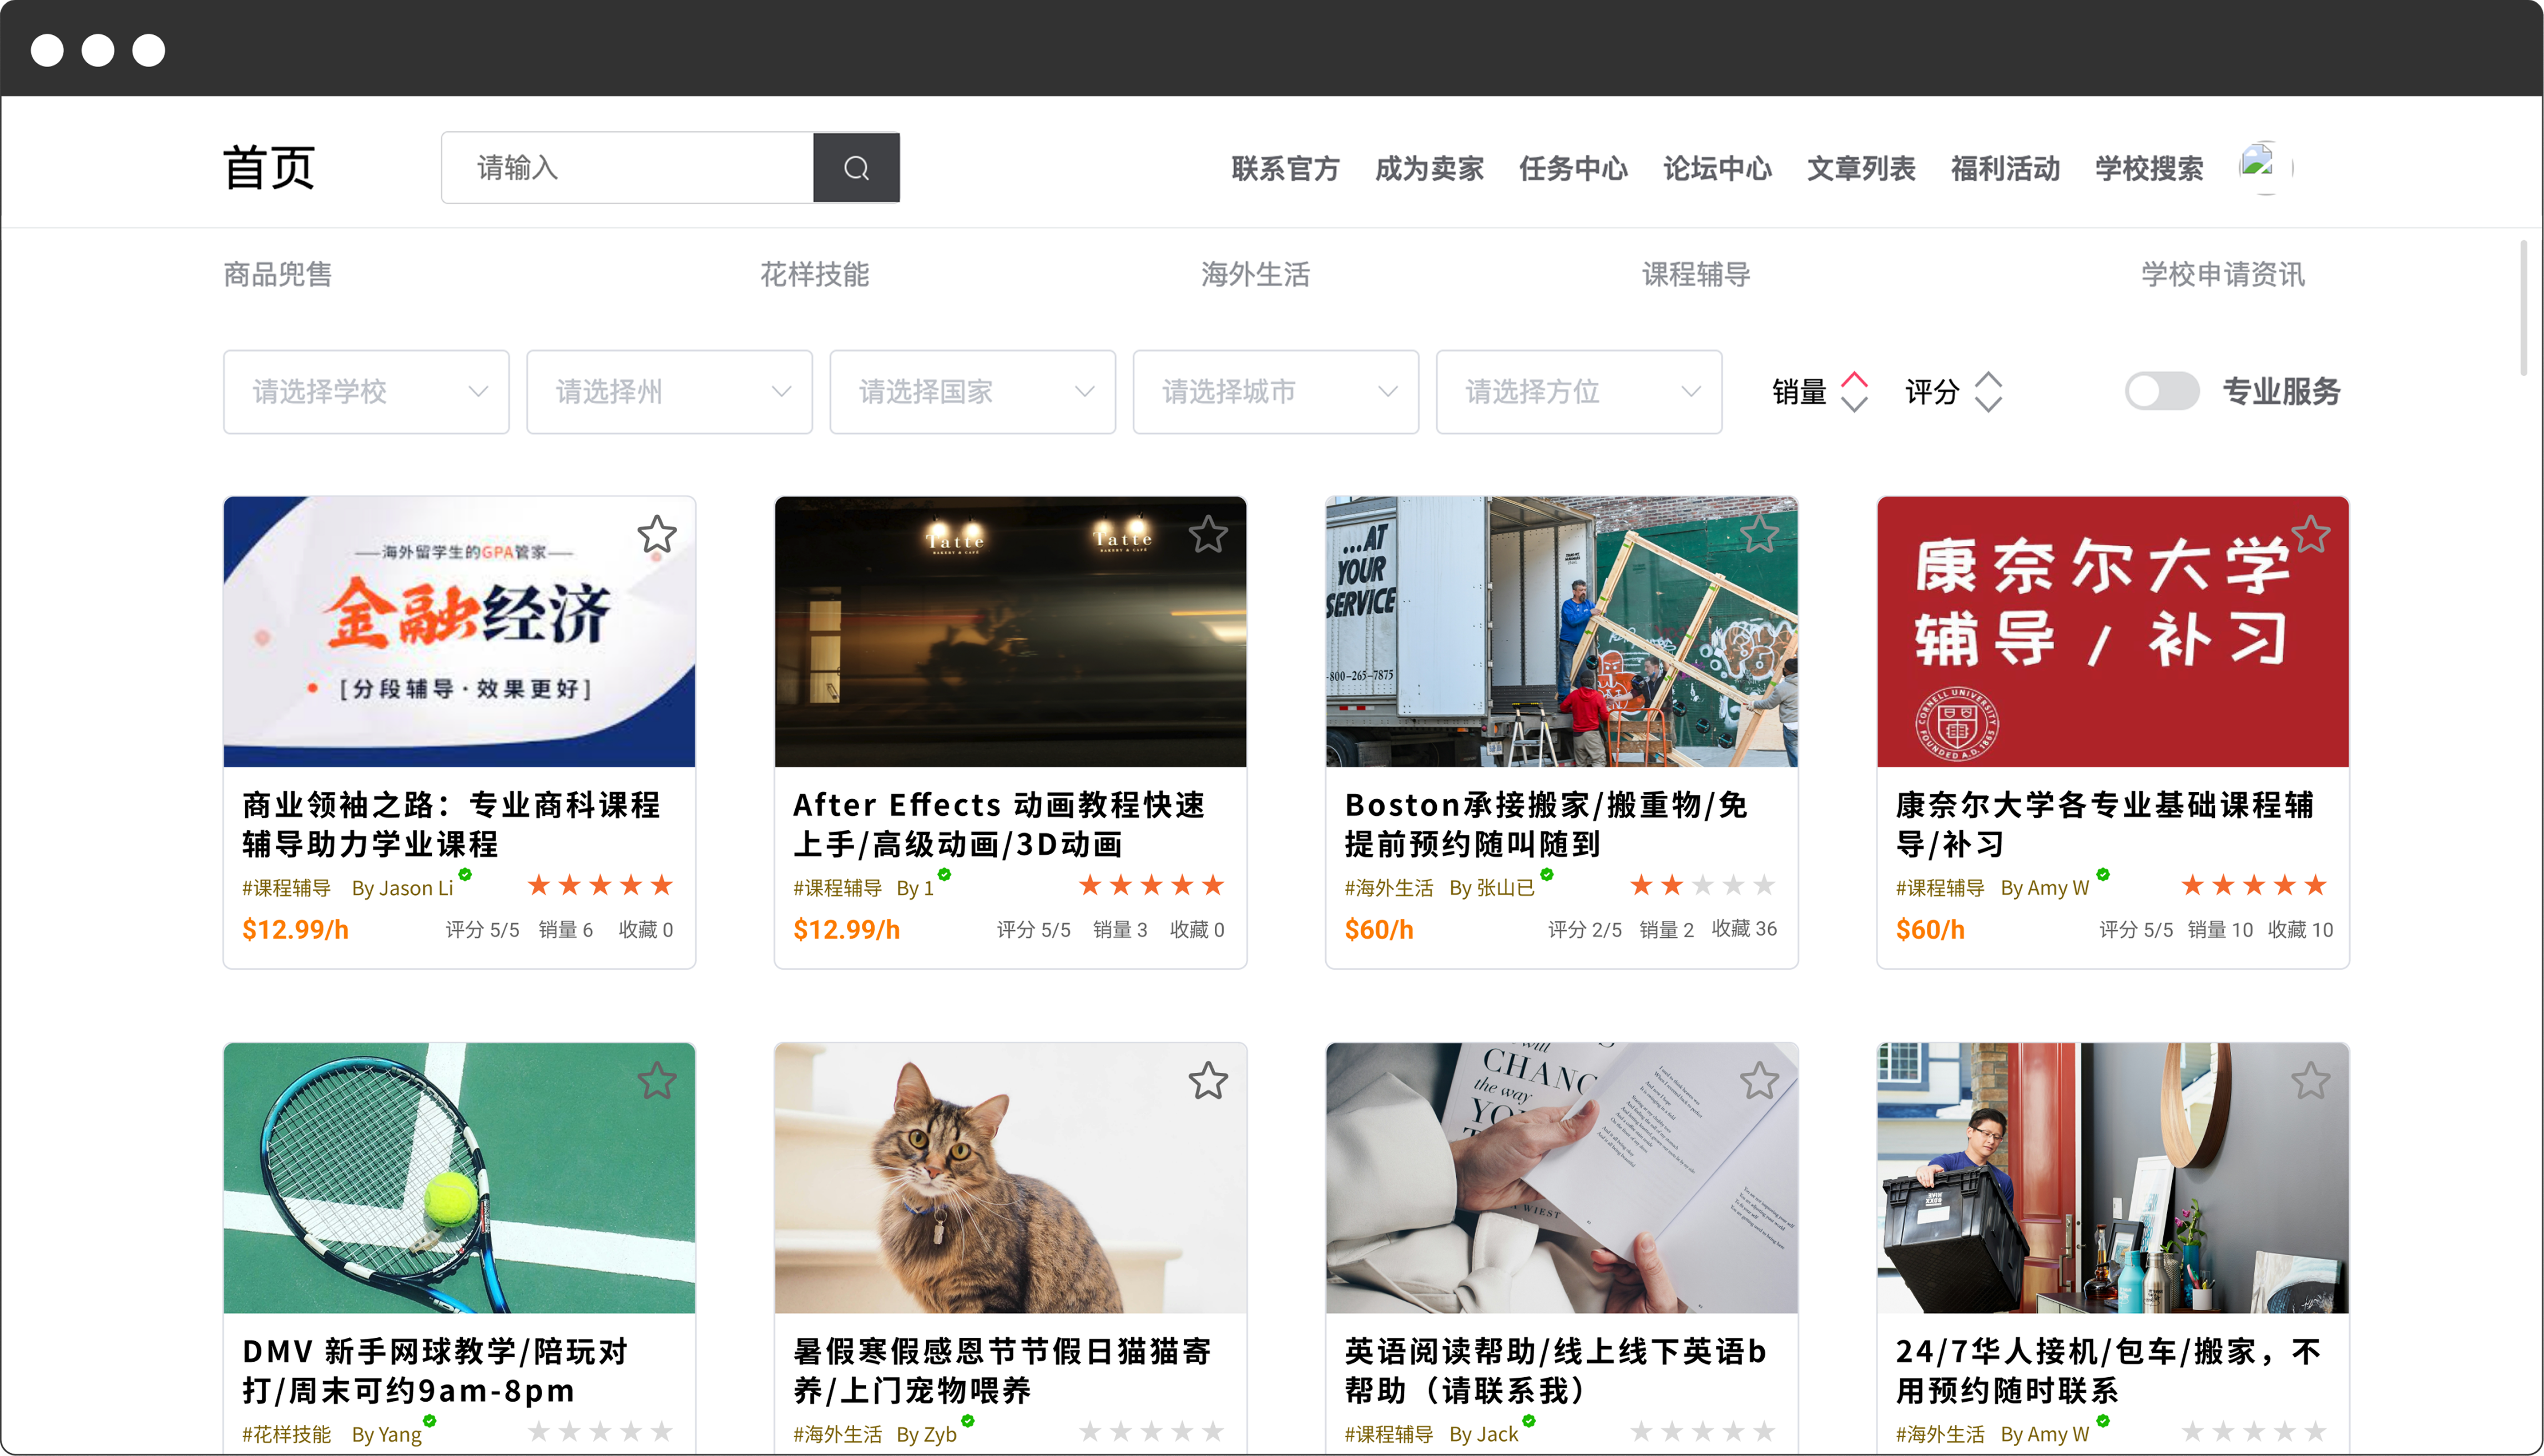The width and height of the screenshot is (2544, 1456).
Task: Open 福利活动 from navigation
Action: 2006,168
